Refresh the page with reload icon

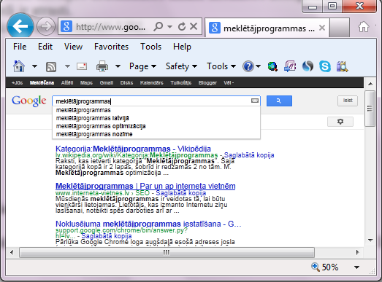pos(182,26)
